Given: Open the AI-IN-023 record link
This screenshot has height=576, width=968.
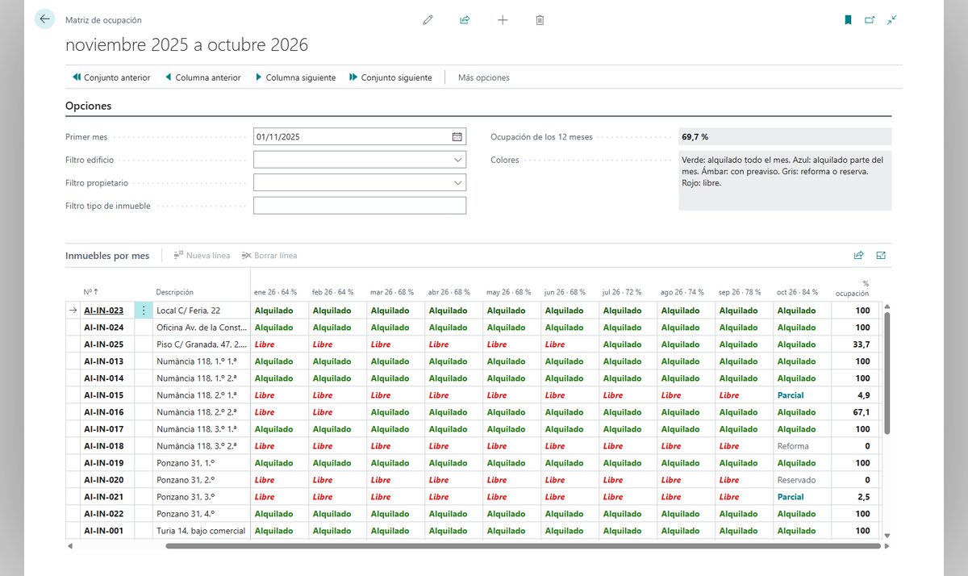Looking at the screenshot, I should tap(103, 311).
